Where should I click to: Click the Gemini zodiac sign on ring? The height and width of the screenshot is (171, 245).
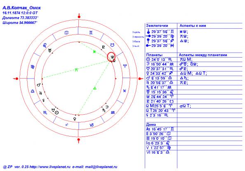pos(91,32)
